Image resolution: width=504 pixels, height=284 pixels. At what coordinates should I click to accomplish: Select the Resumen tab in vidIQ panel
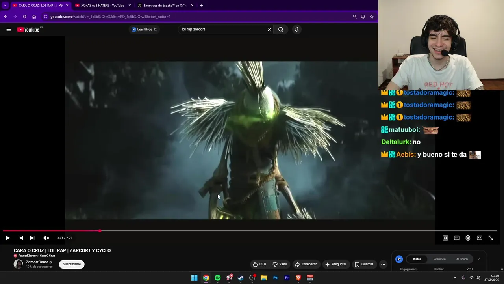tap(439, 259)
